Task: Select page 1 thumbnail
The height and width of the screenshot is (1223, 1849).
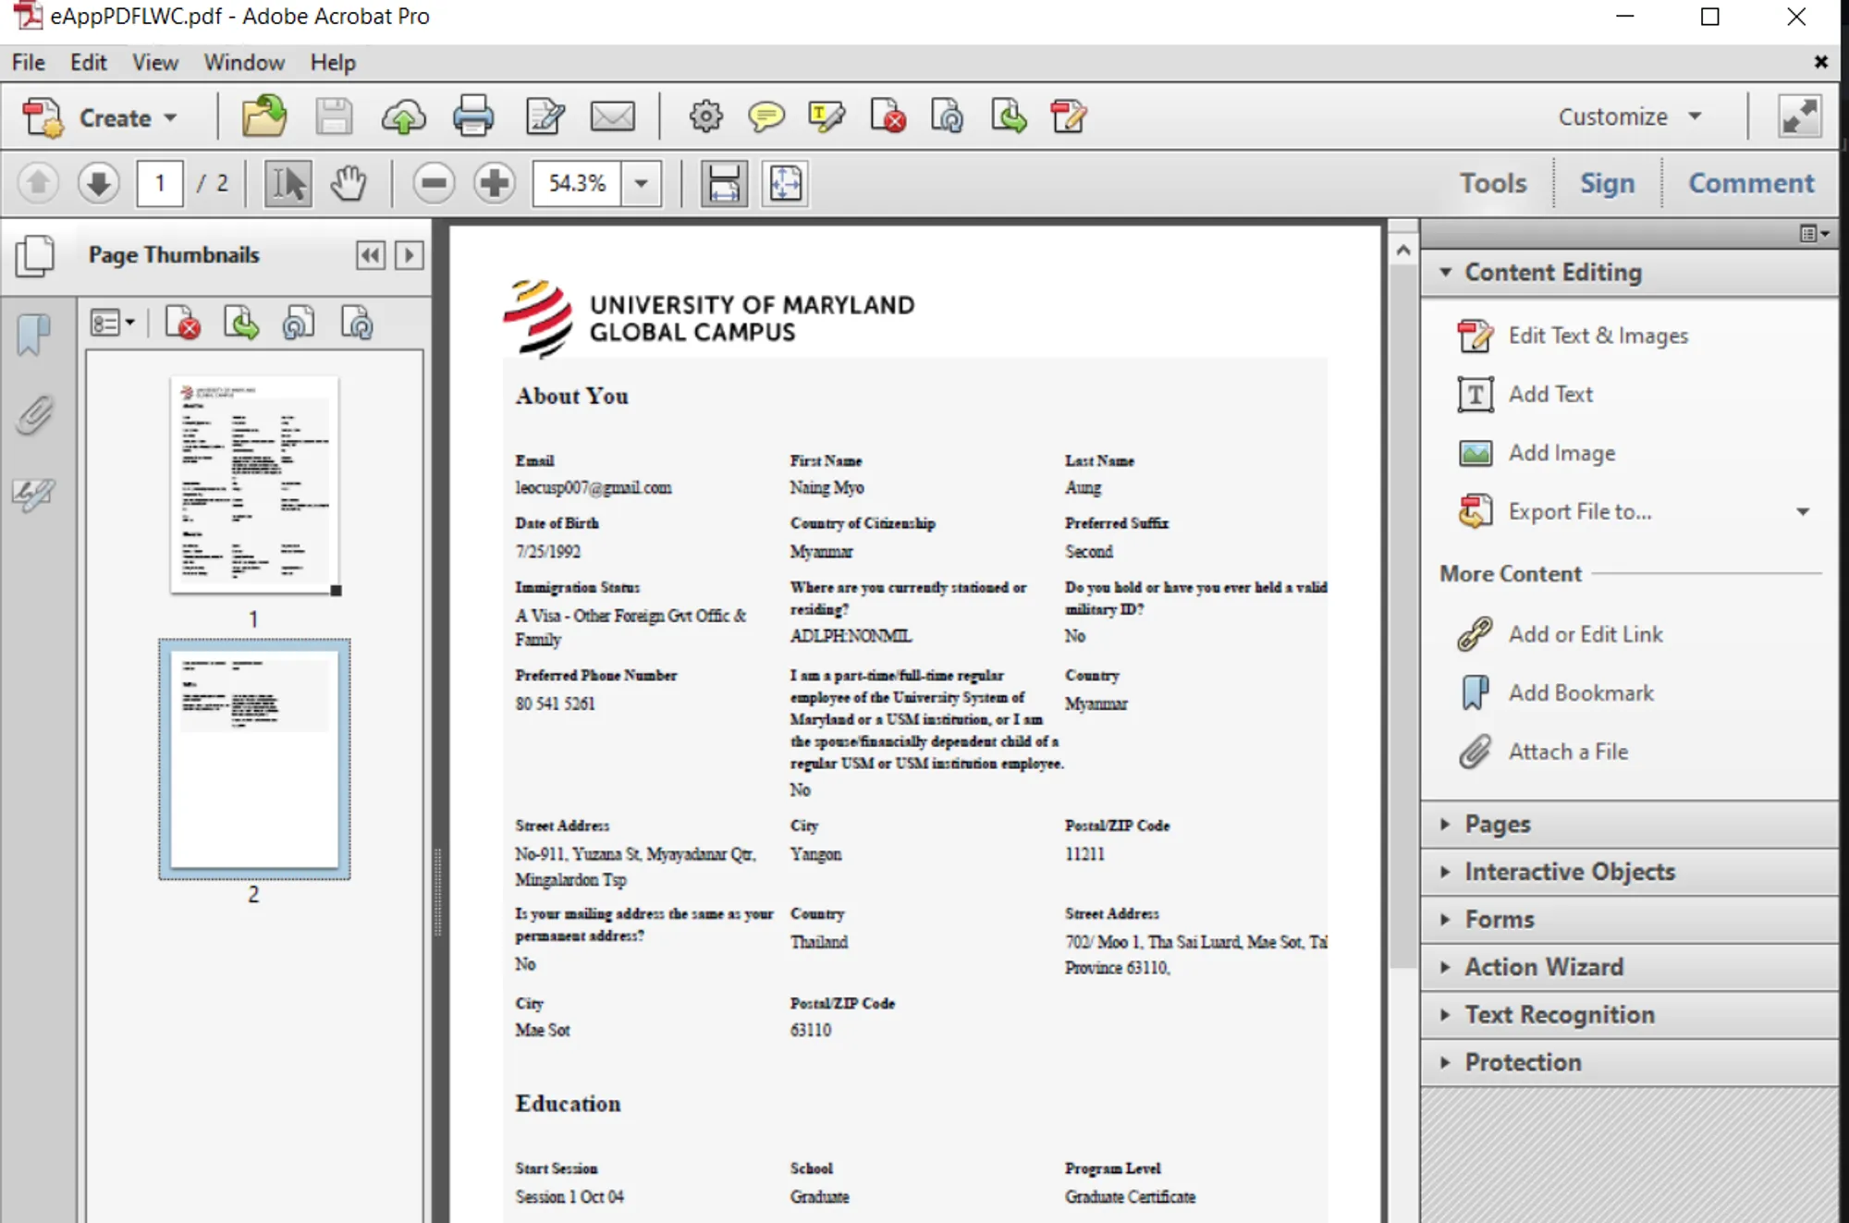Action: click(254, 484)
